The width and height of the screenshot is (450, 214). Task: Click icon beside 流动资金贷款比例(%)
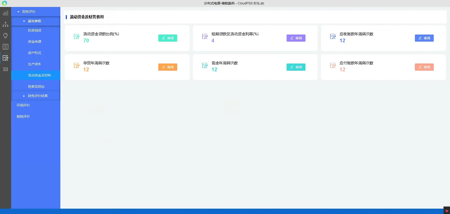pos(77,37)
